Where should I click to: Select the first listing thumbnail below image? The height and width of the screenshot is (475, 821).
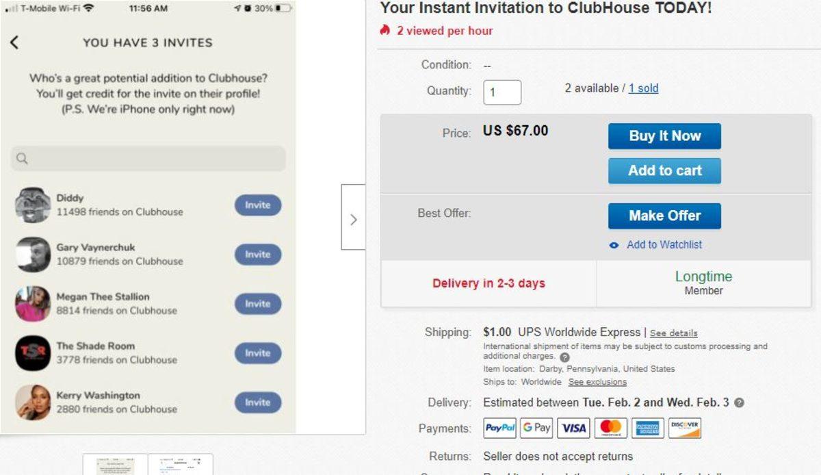point(114,465)
